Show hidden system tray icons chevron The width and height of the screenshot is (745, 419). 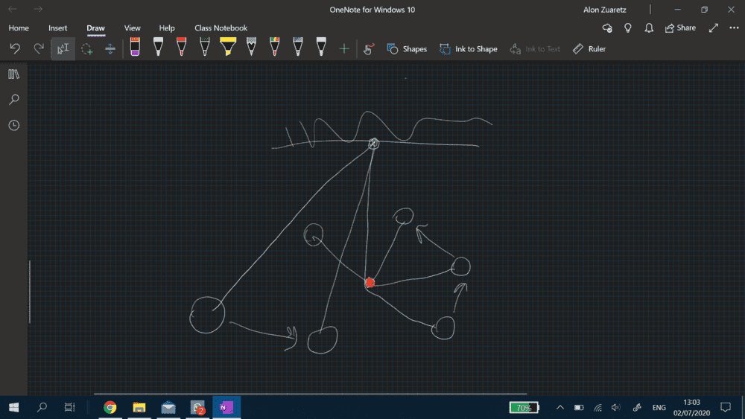(559, 407)
